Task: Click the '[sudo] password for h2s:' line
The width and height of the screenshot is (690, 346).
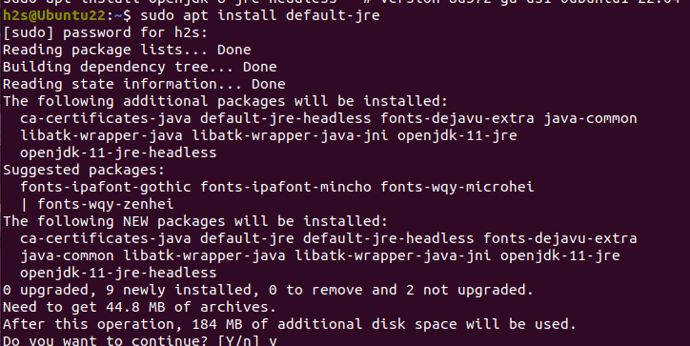Action: coord(105,32)
